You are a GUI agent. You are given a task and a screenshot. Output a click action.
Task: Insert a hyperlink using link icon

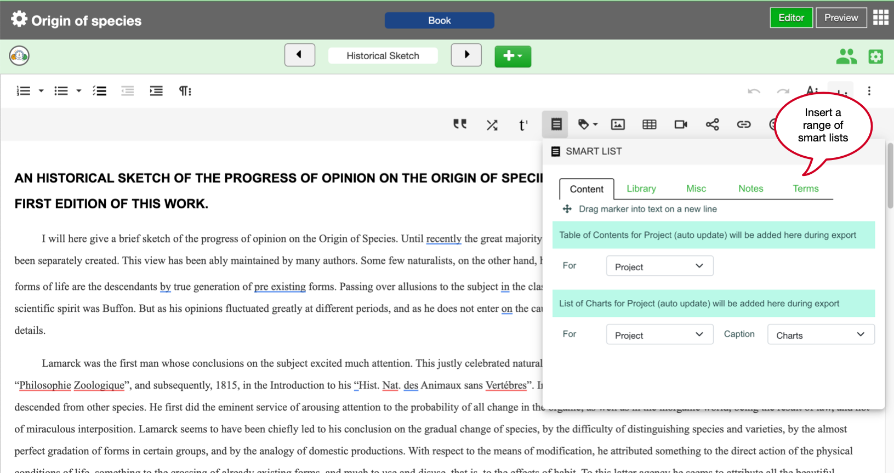coord(743,124)
